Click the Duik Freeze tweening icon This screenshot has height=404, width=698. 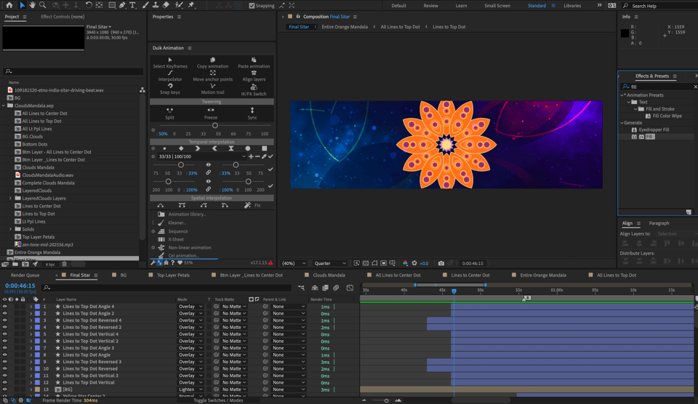coord(211,111)
